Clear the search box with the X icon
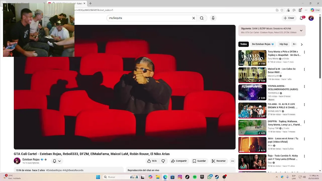This screenshot has height=181, width=322. point(194,18)
